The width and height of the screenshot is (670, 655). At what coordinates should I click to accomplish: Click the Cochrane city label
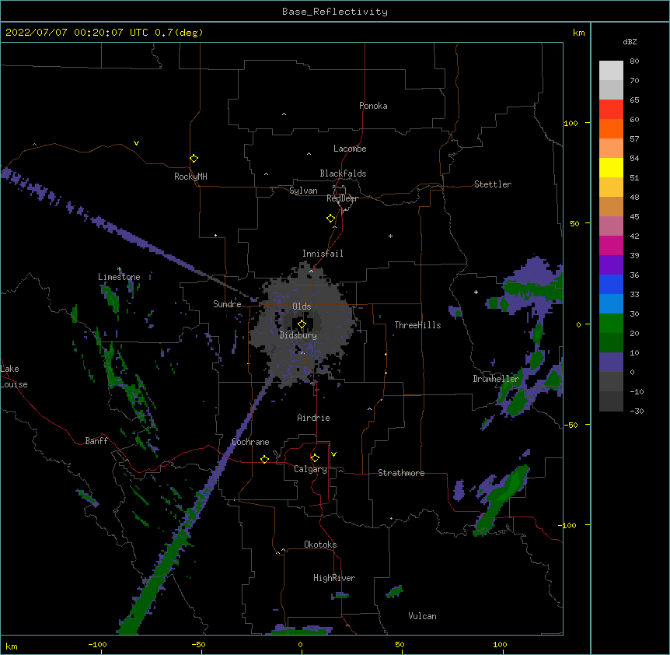250,442
